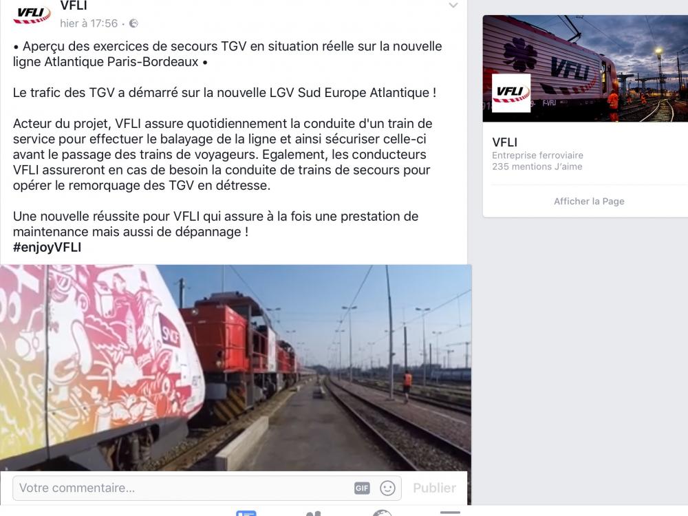Open the Friends tab icon

[x=313, y=513]
